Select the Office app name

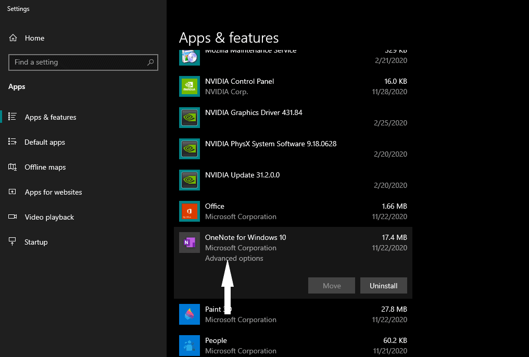tap(215, 206)
